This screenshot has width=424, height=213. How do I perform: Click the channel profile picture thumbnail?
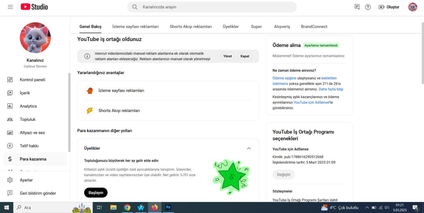[x=35, y=38]
